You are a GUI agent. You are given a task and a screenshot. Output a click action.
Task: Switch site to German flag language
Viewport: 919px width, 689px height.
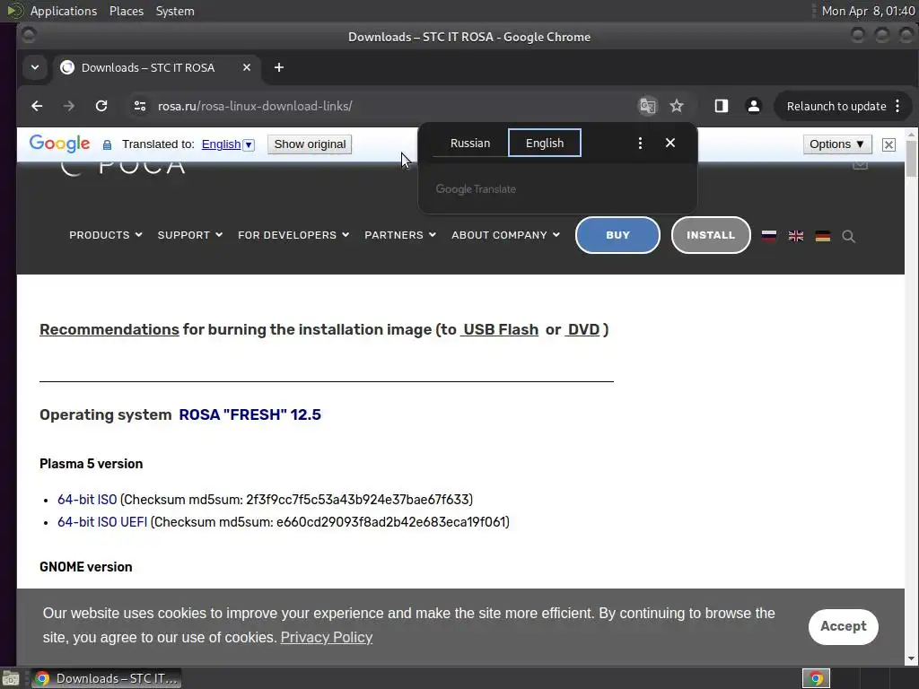823,236
